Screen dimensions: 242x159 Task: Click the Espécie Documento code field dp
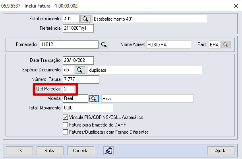[x=68, y=70]
